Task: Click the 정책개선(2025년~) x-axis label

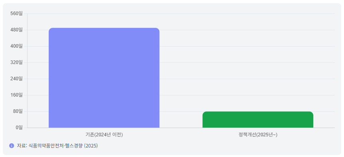Action: coord(258,135)
